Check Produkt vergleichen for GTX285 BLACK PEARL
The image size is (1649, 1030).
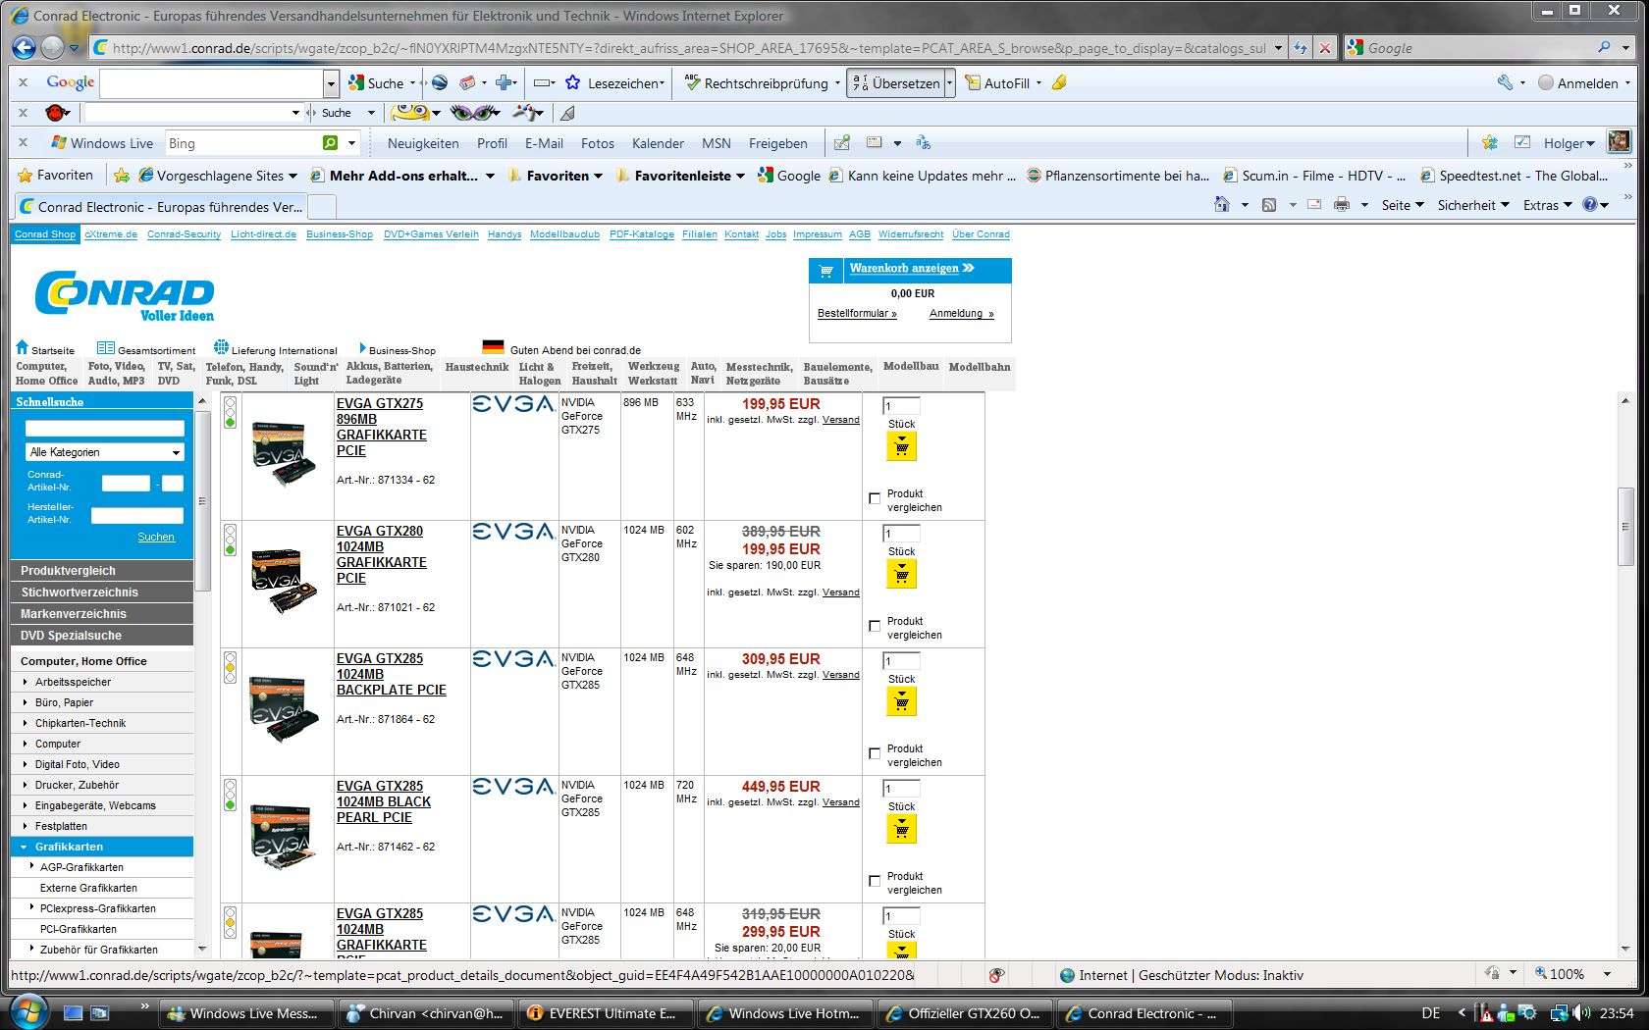(x=875, y=881)
